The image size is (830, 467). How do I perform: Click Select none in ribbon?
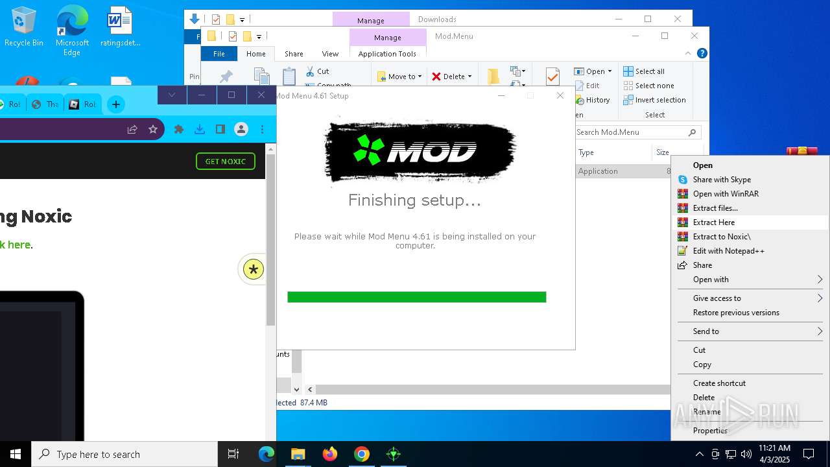(648, 86)
